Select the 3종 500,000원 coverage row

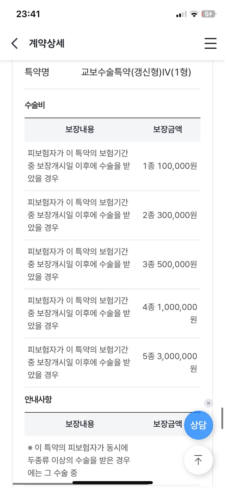click(x=112, y=264)
